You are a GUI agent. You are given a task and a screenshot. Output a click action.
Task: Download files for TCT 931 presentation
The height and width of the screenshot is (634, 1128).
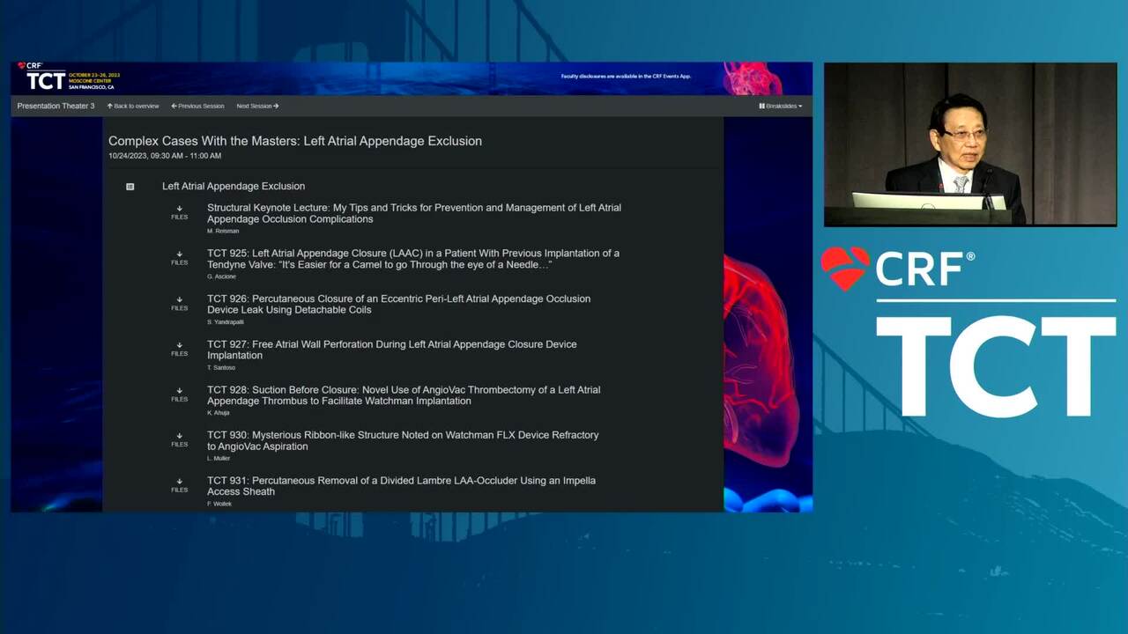coord(179,485)
